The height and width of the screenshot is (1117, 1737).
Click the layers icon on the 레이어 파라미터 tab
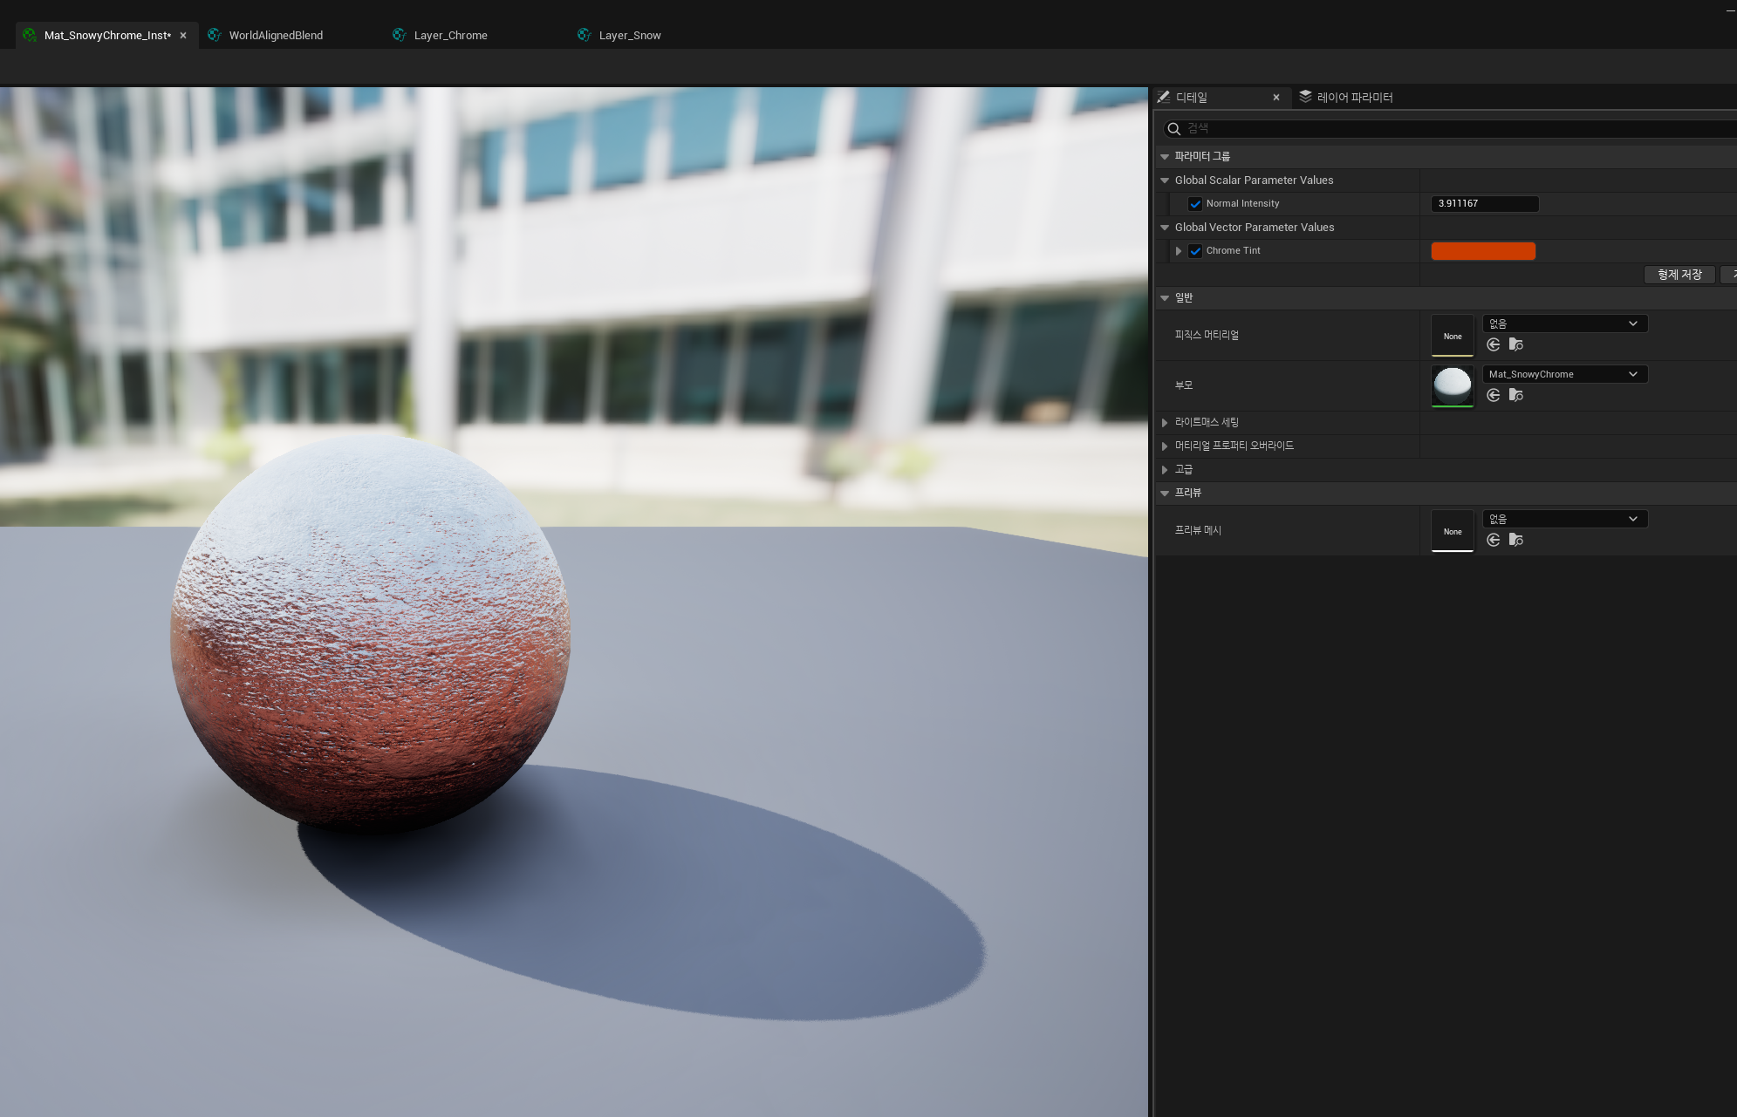(1306, 97)
